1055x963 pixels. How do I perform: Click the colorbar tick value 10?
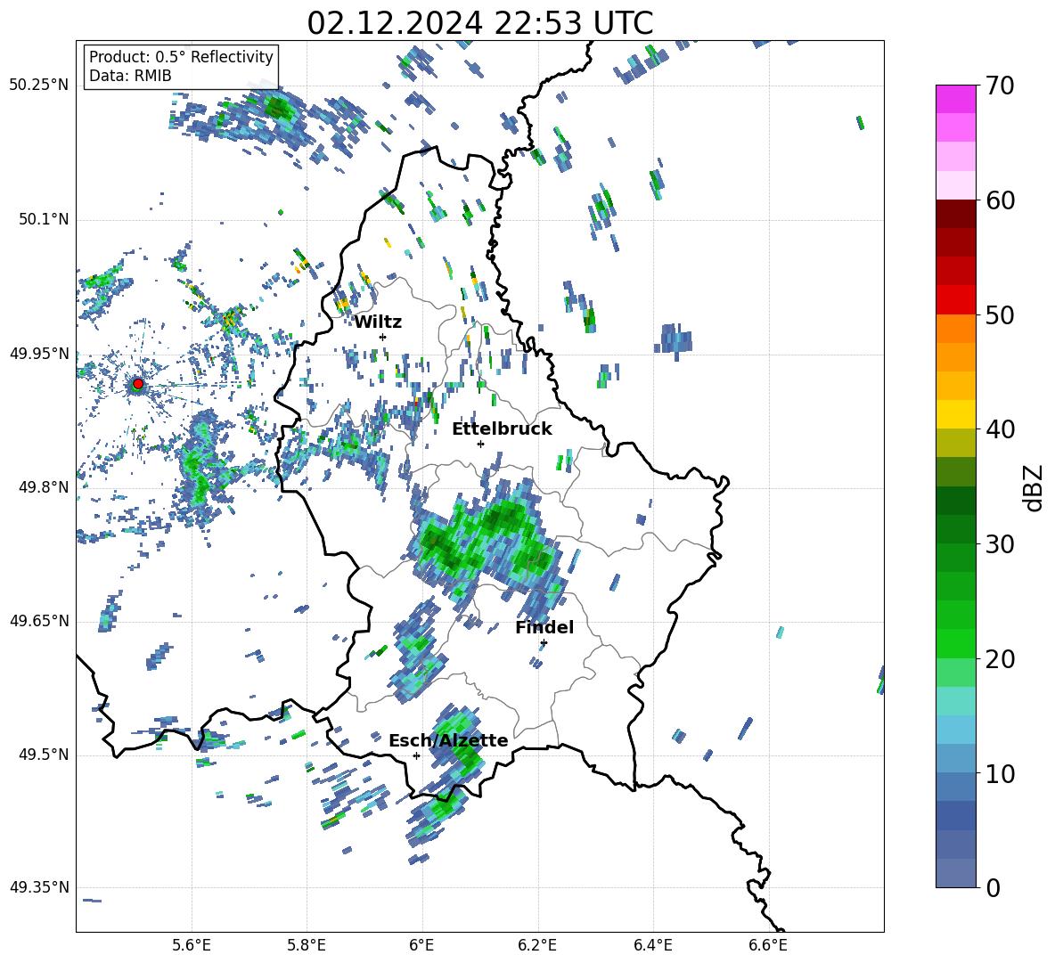(1000, 773)
